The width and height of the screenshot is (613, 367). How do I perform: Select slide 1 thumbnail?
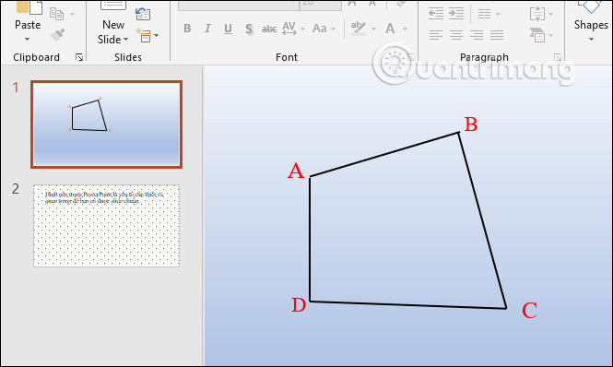point(106,124)
